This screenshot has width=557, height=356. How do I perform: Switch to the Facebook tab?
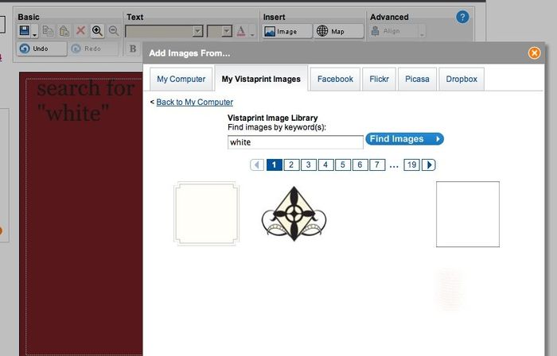pos(335,79)
